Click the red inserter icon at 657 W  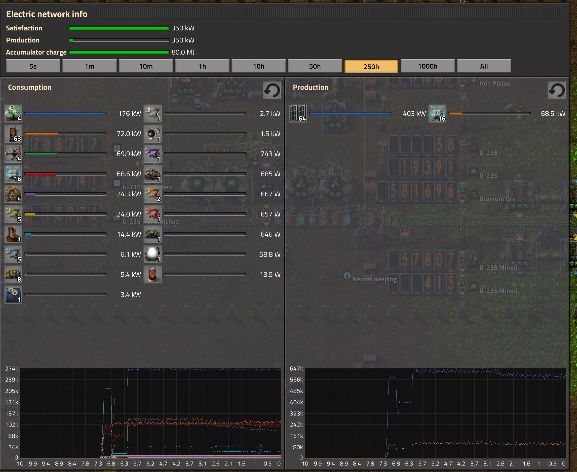[152, 214]
